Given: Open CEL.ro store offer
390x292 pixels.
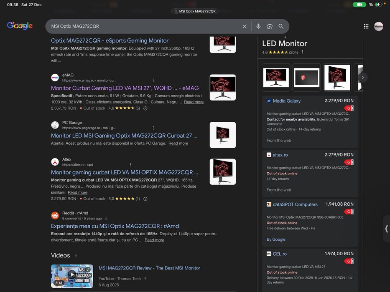Looking at the screenshot, I should (310, 270).
